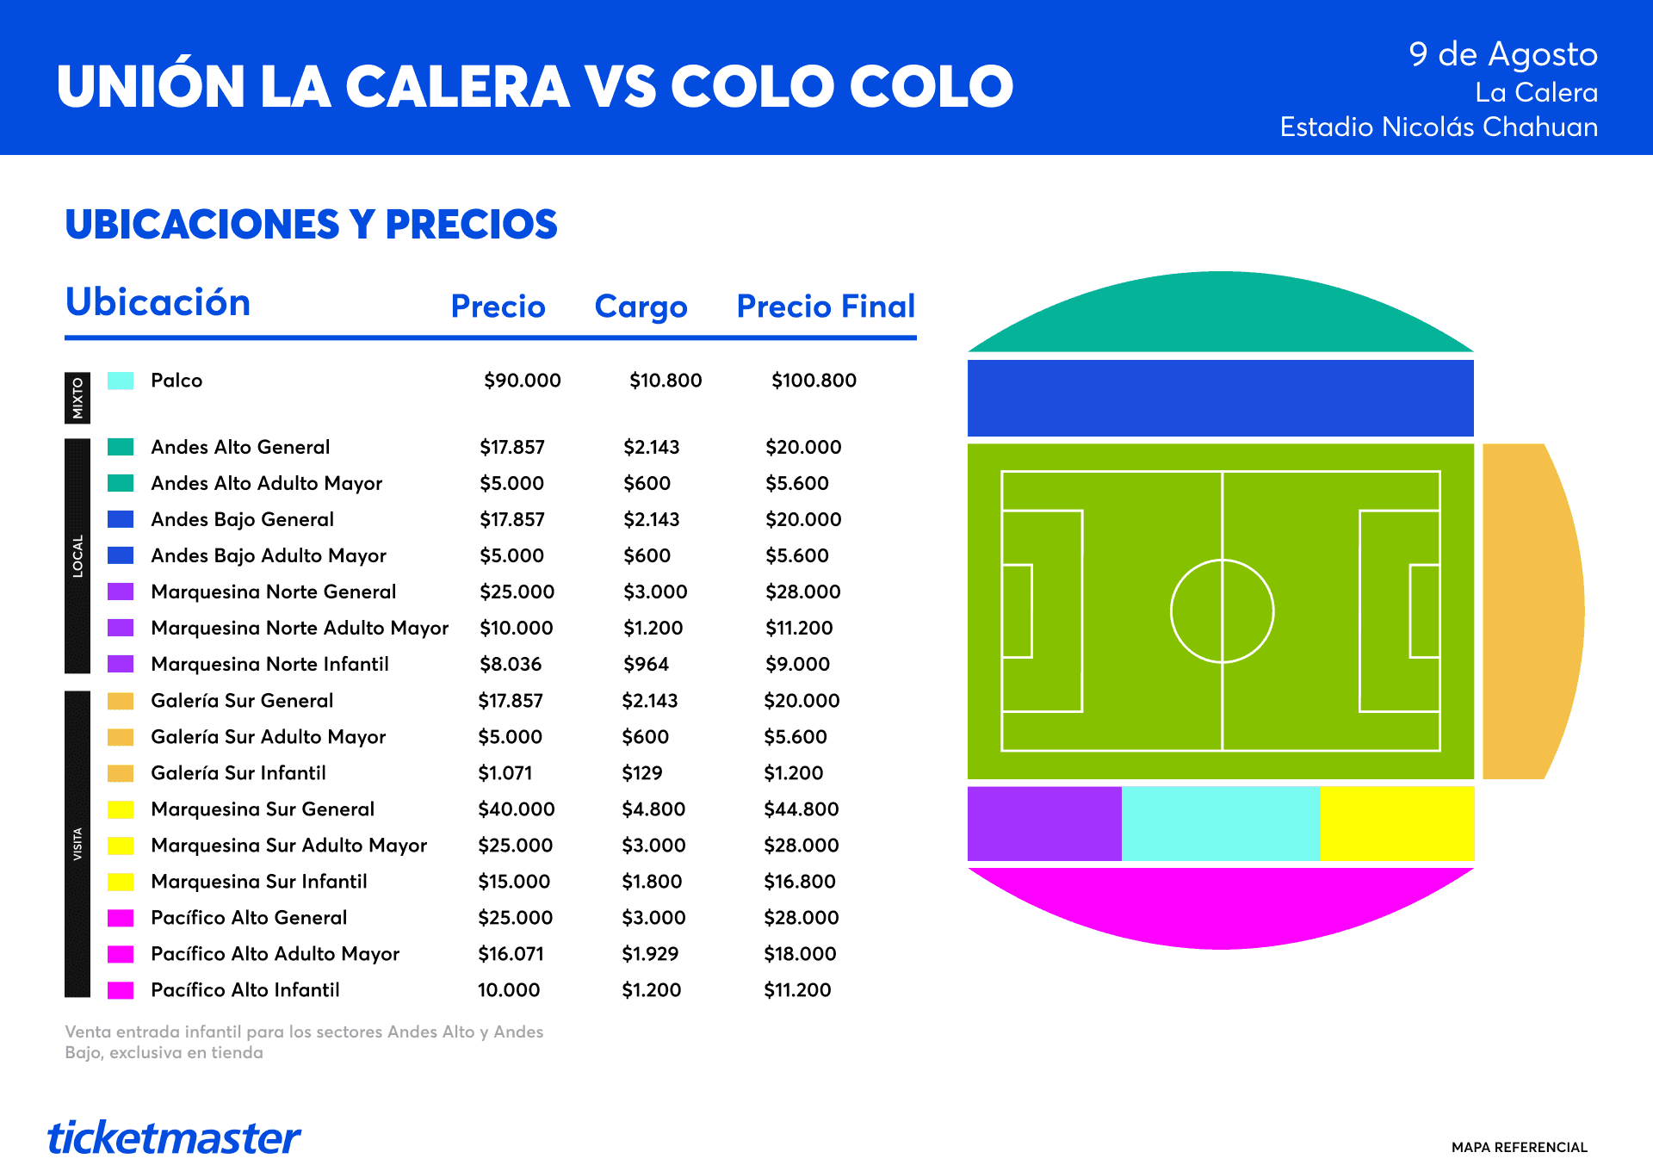This screenshot has width=1653, height=1171.
Task: Click the magenta Pacífico Alto Infantil swatch
Action: coord(121,990)
